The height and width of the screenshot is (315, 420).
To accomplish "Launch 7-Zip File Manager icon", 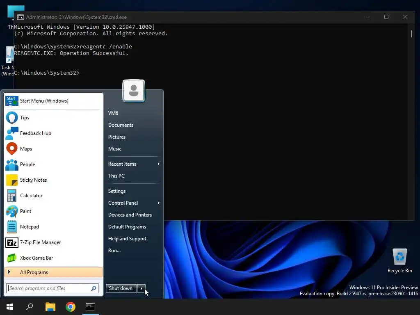I will tap(12, 242).
